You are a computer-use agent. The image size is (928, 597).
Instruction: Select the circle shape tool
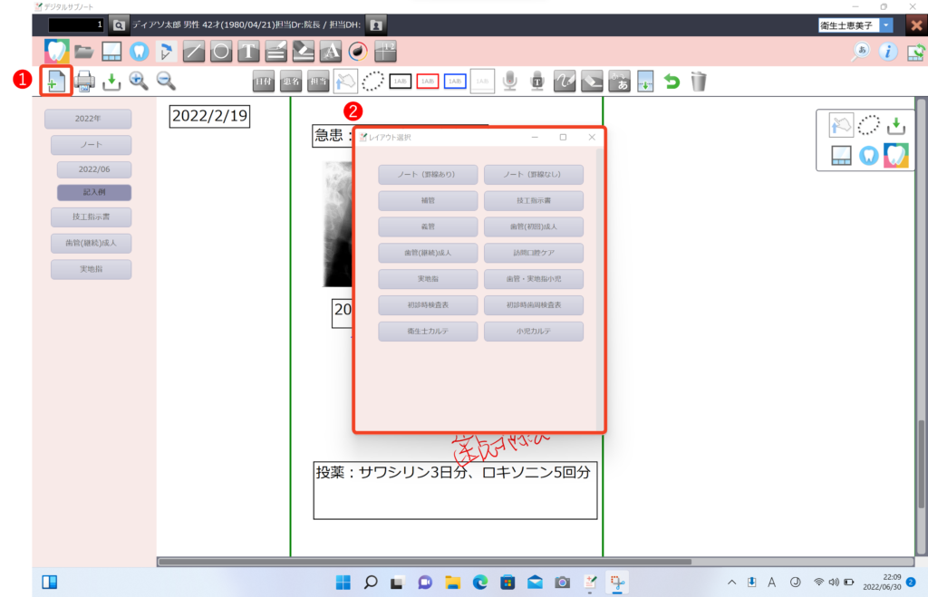(220, 52)
